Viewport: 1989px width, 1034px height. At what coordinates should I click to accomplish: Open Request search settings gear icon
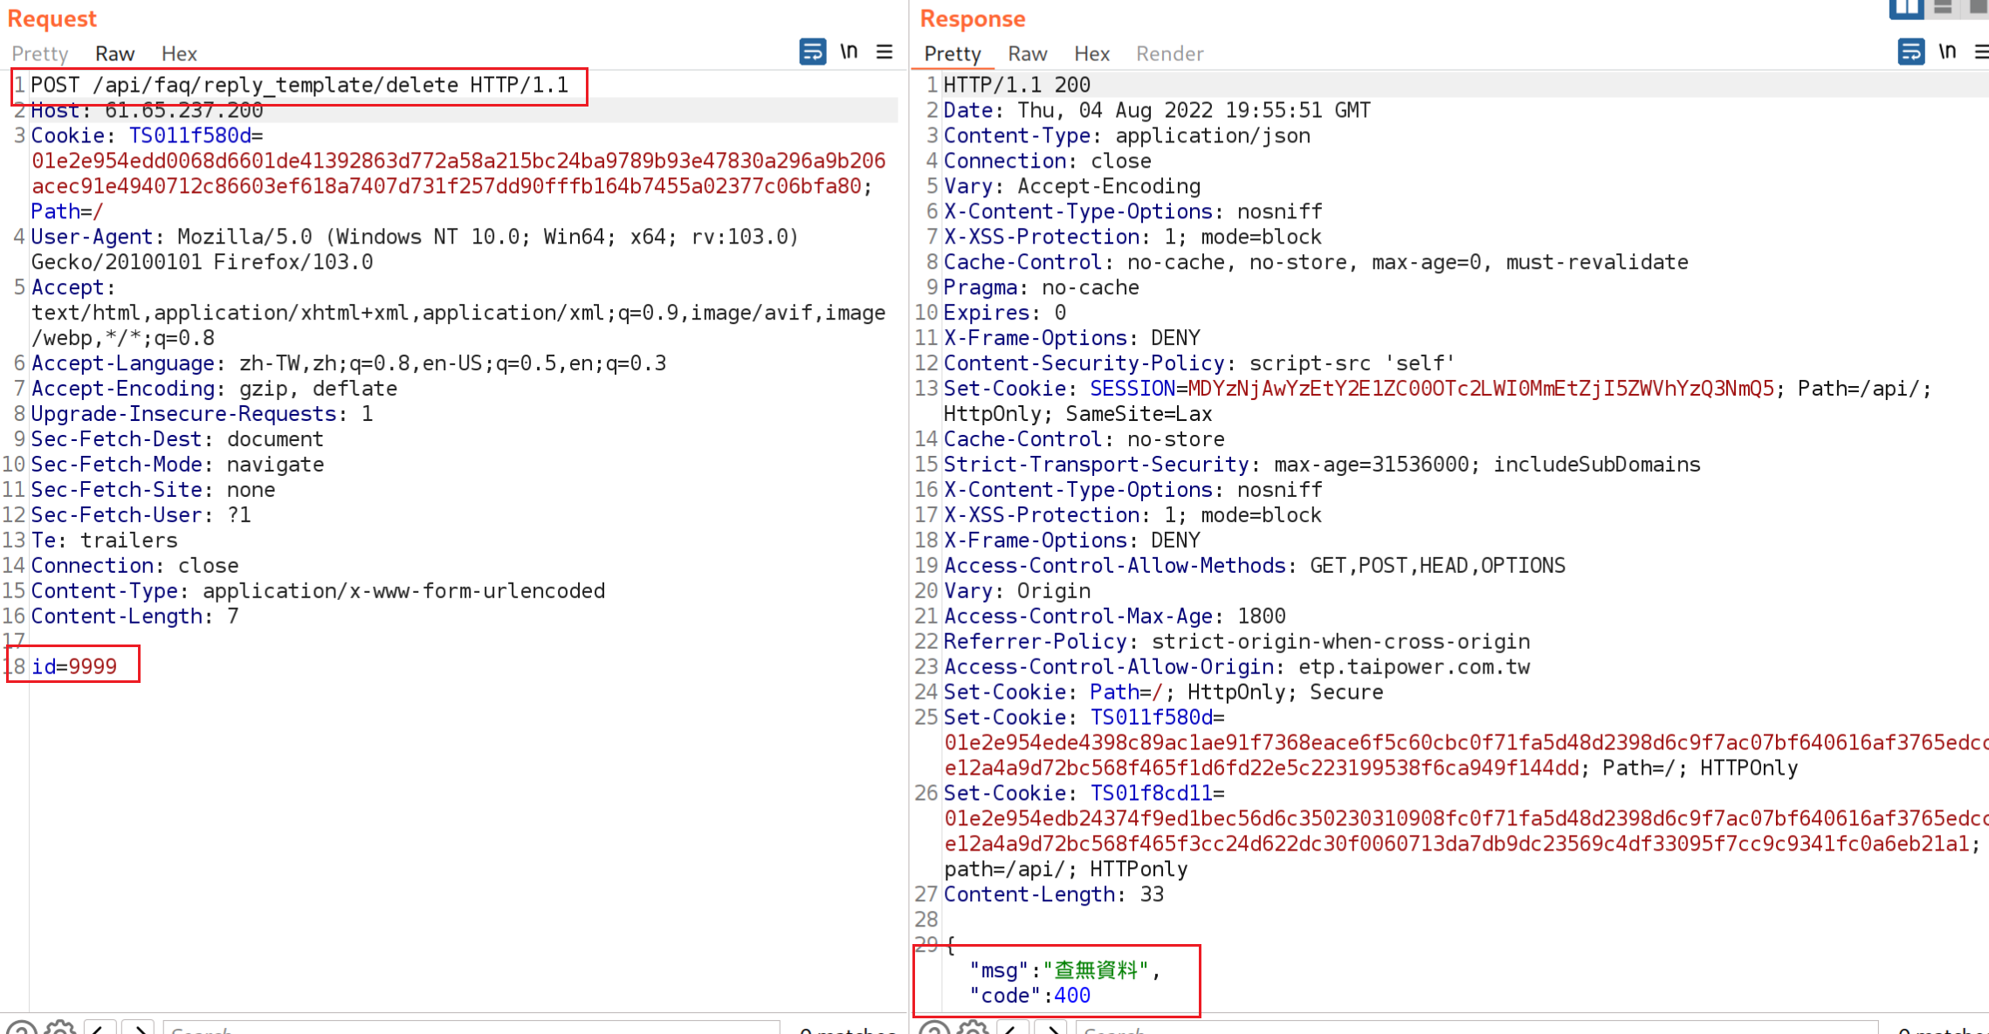tap(59, 1027)
